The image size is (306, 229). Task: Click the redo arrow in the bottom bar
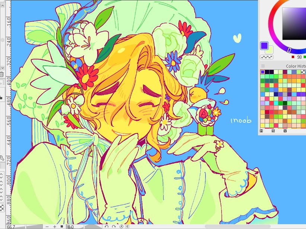tap(114, 226)
